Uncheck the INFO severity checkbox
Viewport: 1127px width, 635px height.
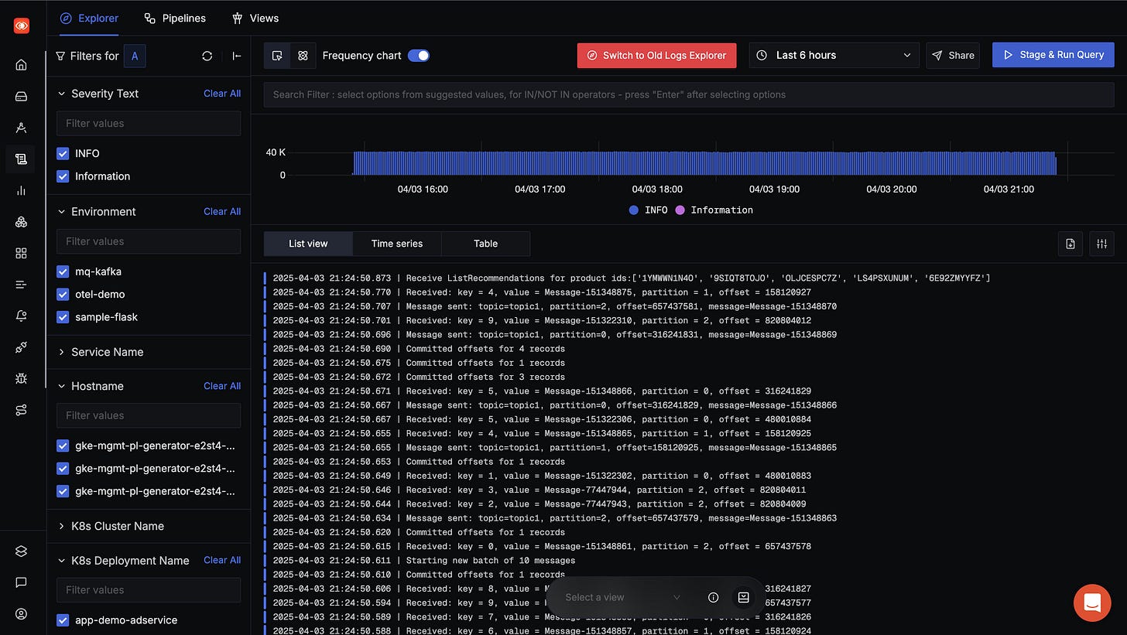(63, 154)
